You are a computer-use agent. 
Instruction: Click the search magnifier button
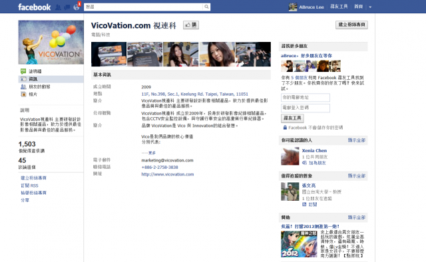206,7
